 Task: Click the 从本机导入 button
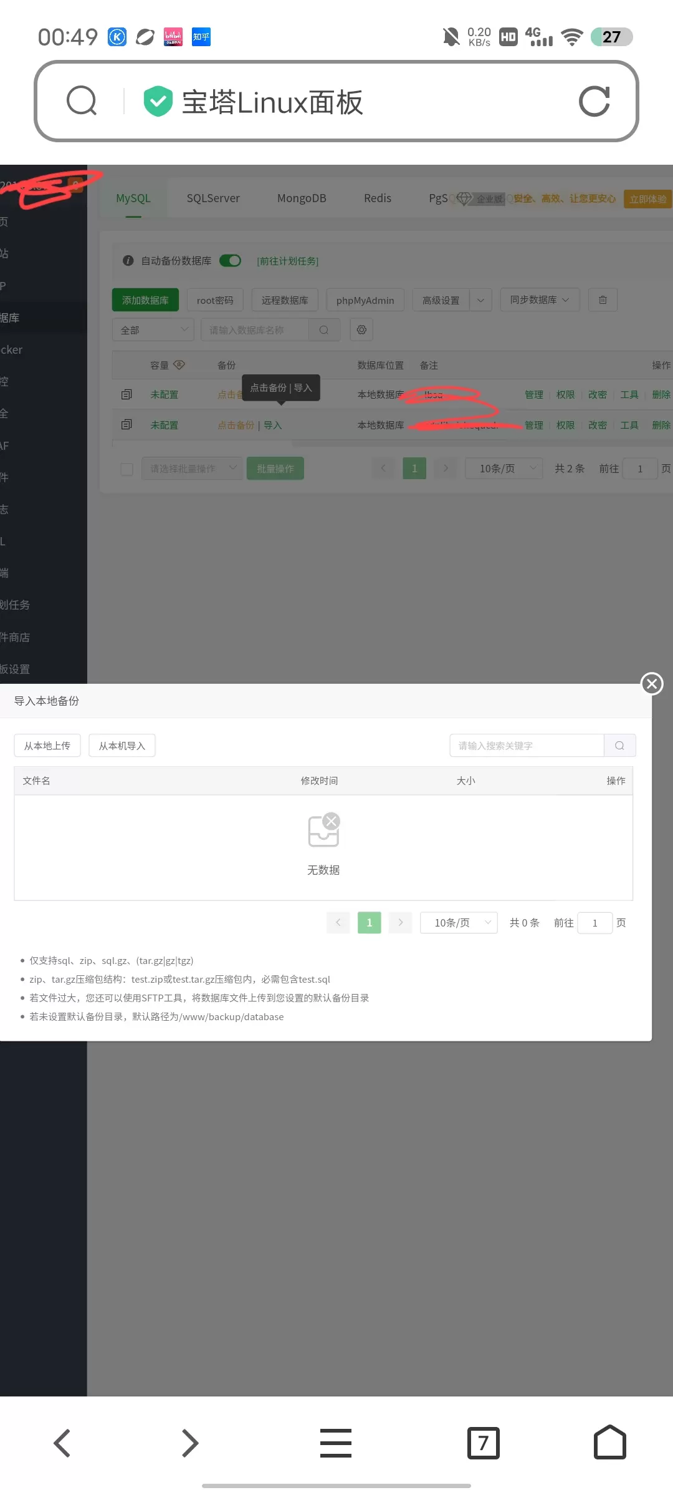pos(122,746)
